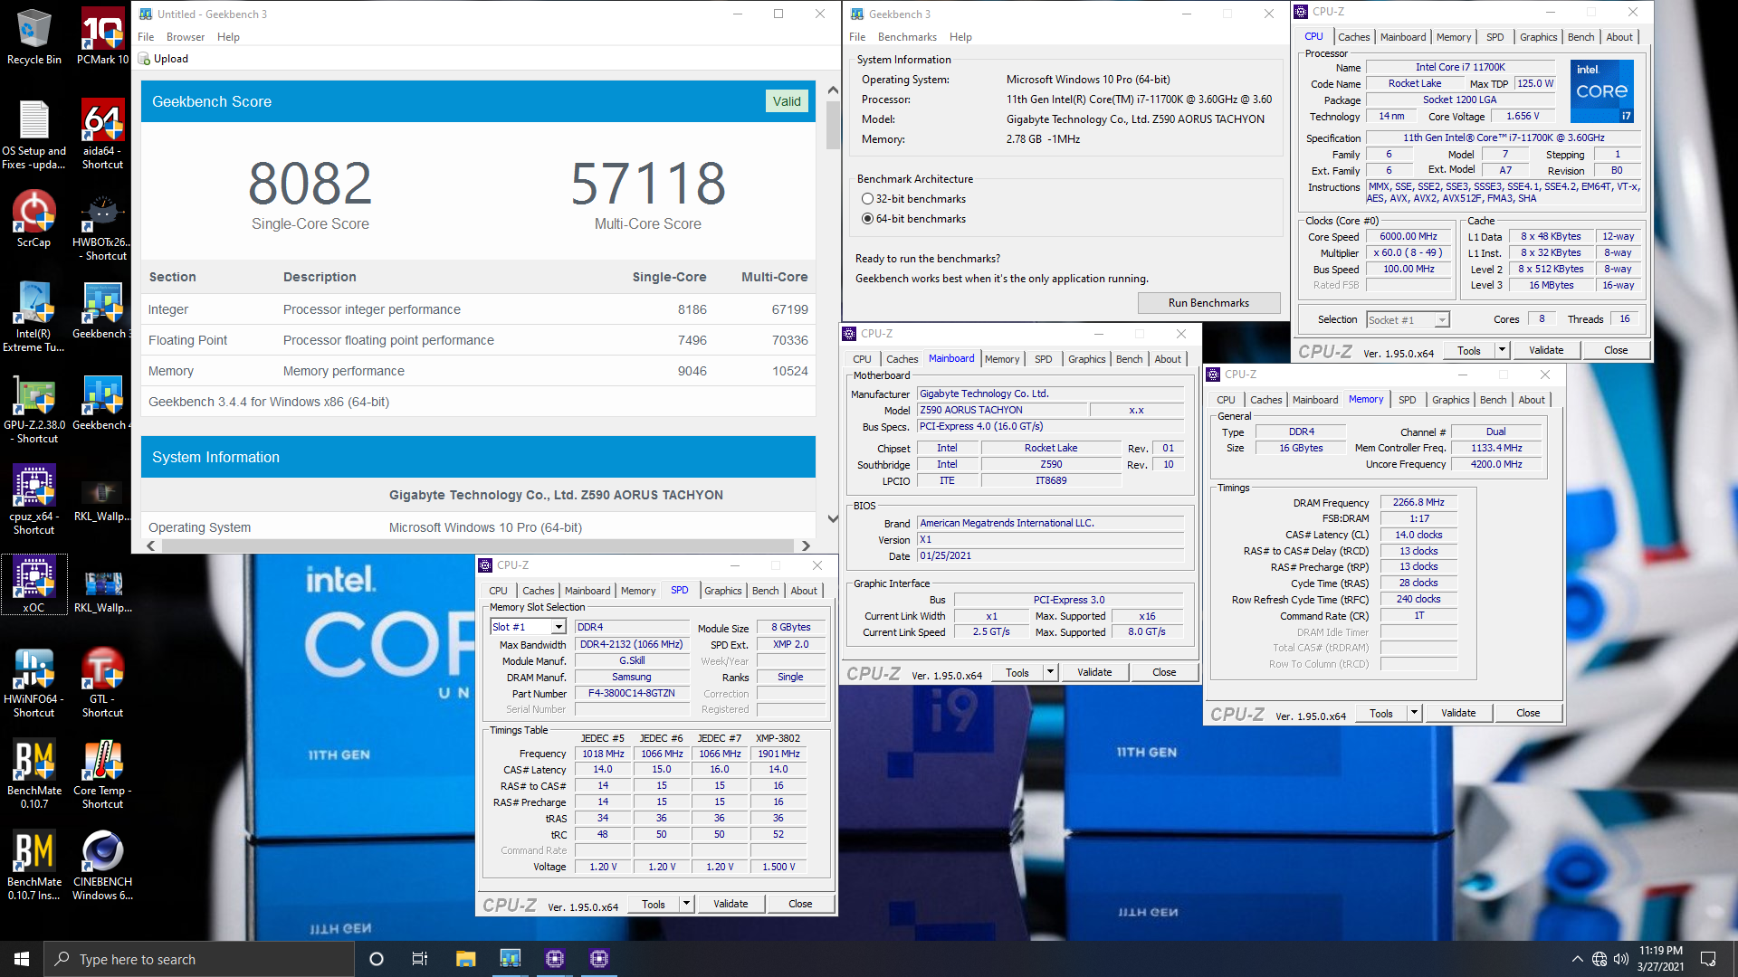
Task: Open File Explorer from the taskbar
Action: tap(466, 959)
